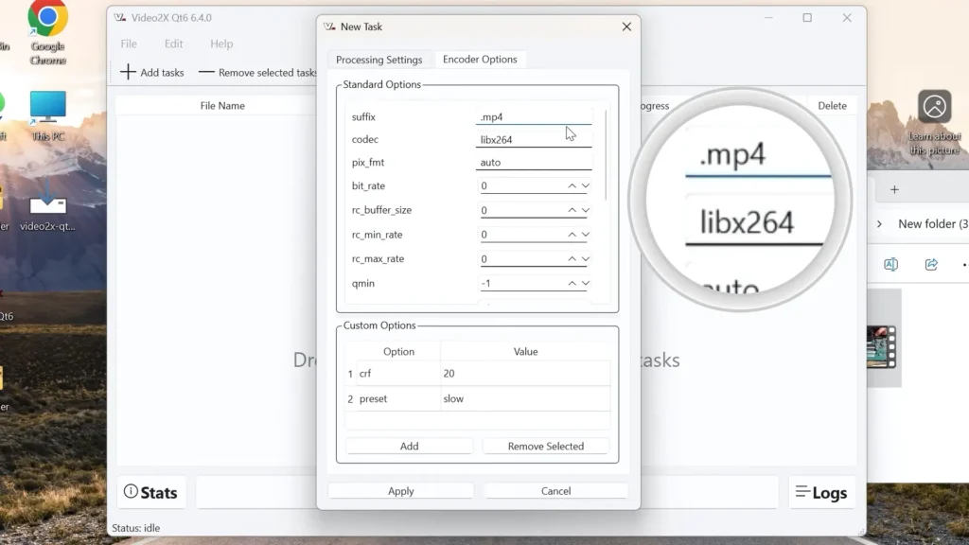
Task: Open the File menu
Action: (x=129, y=44)
